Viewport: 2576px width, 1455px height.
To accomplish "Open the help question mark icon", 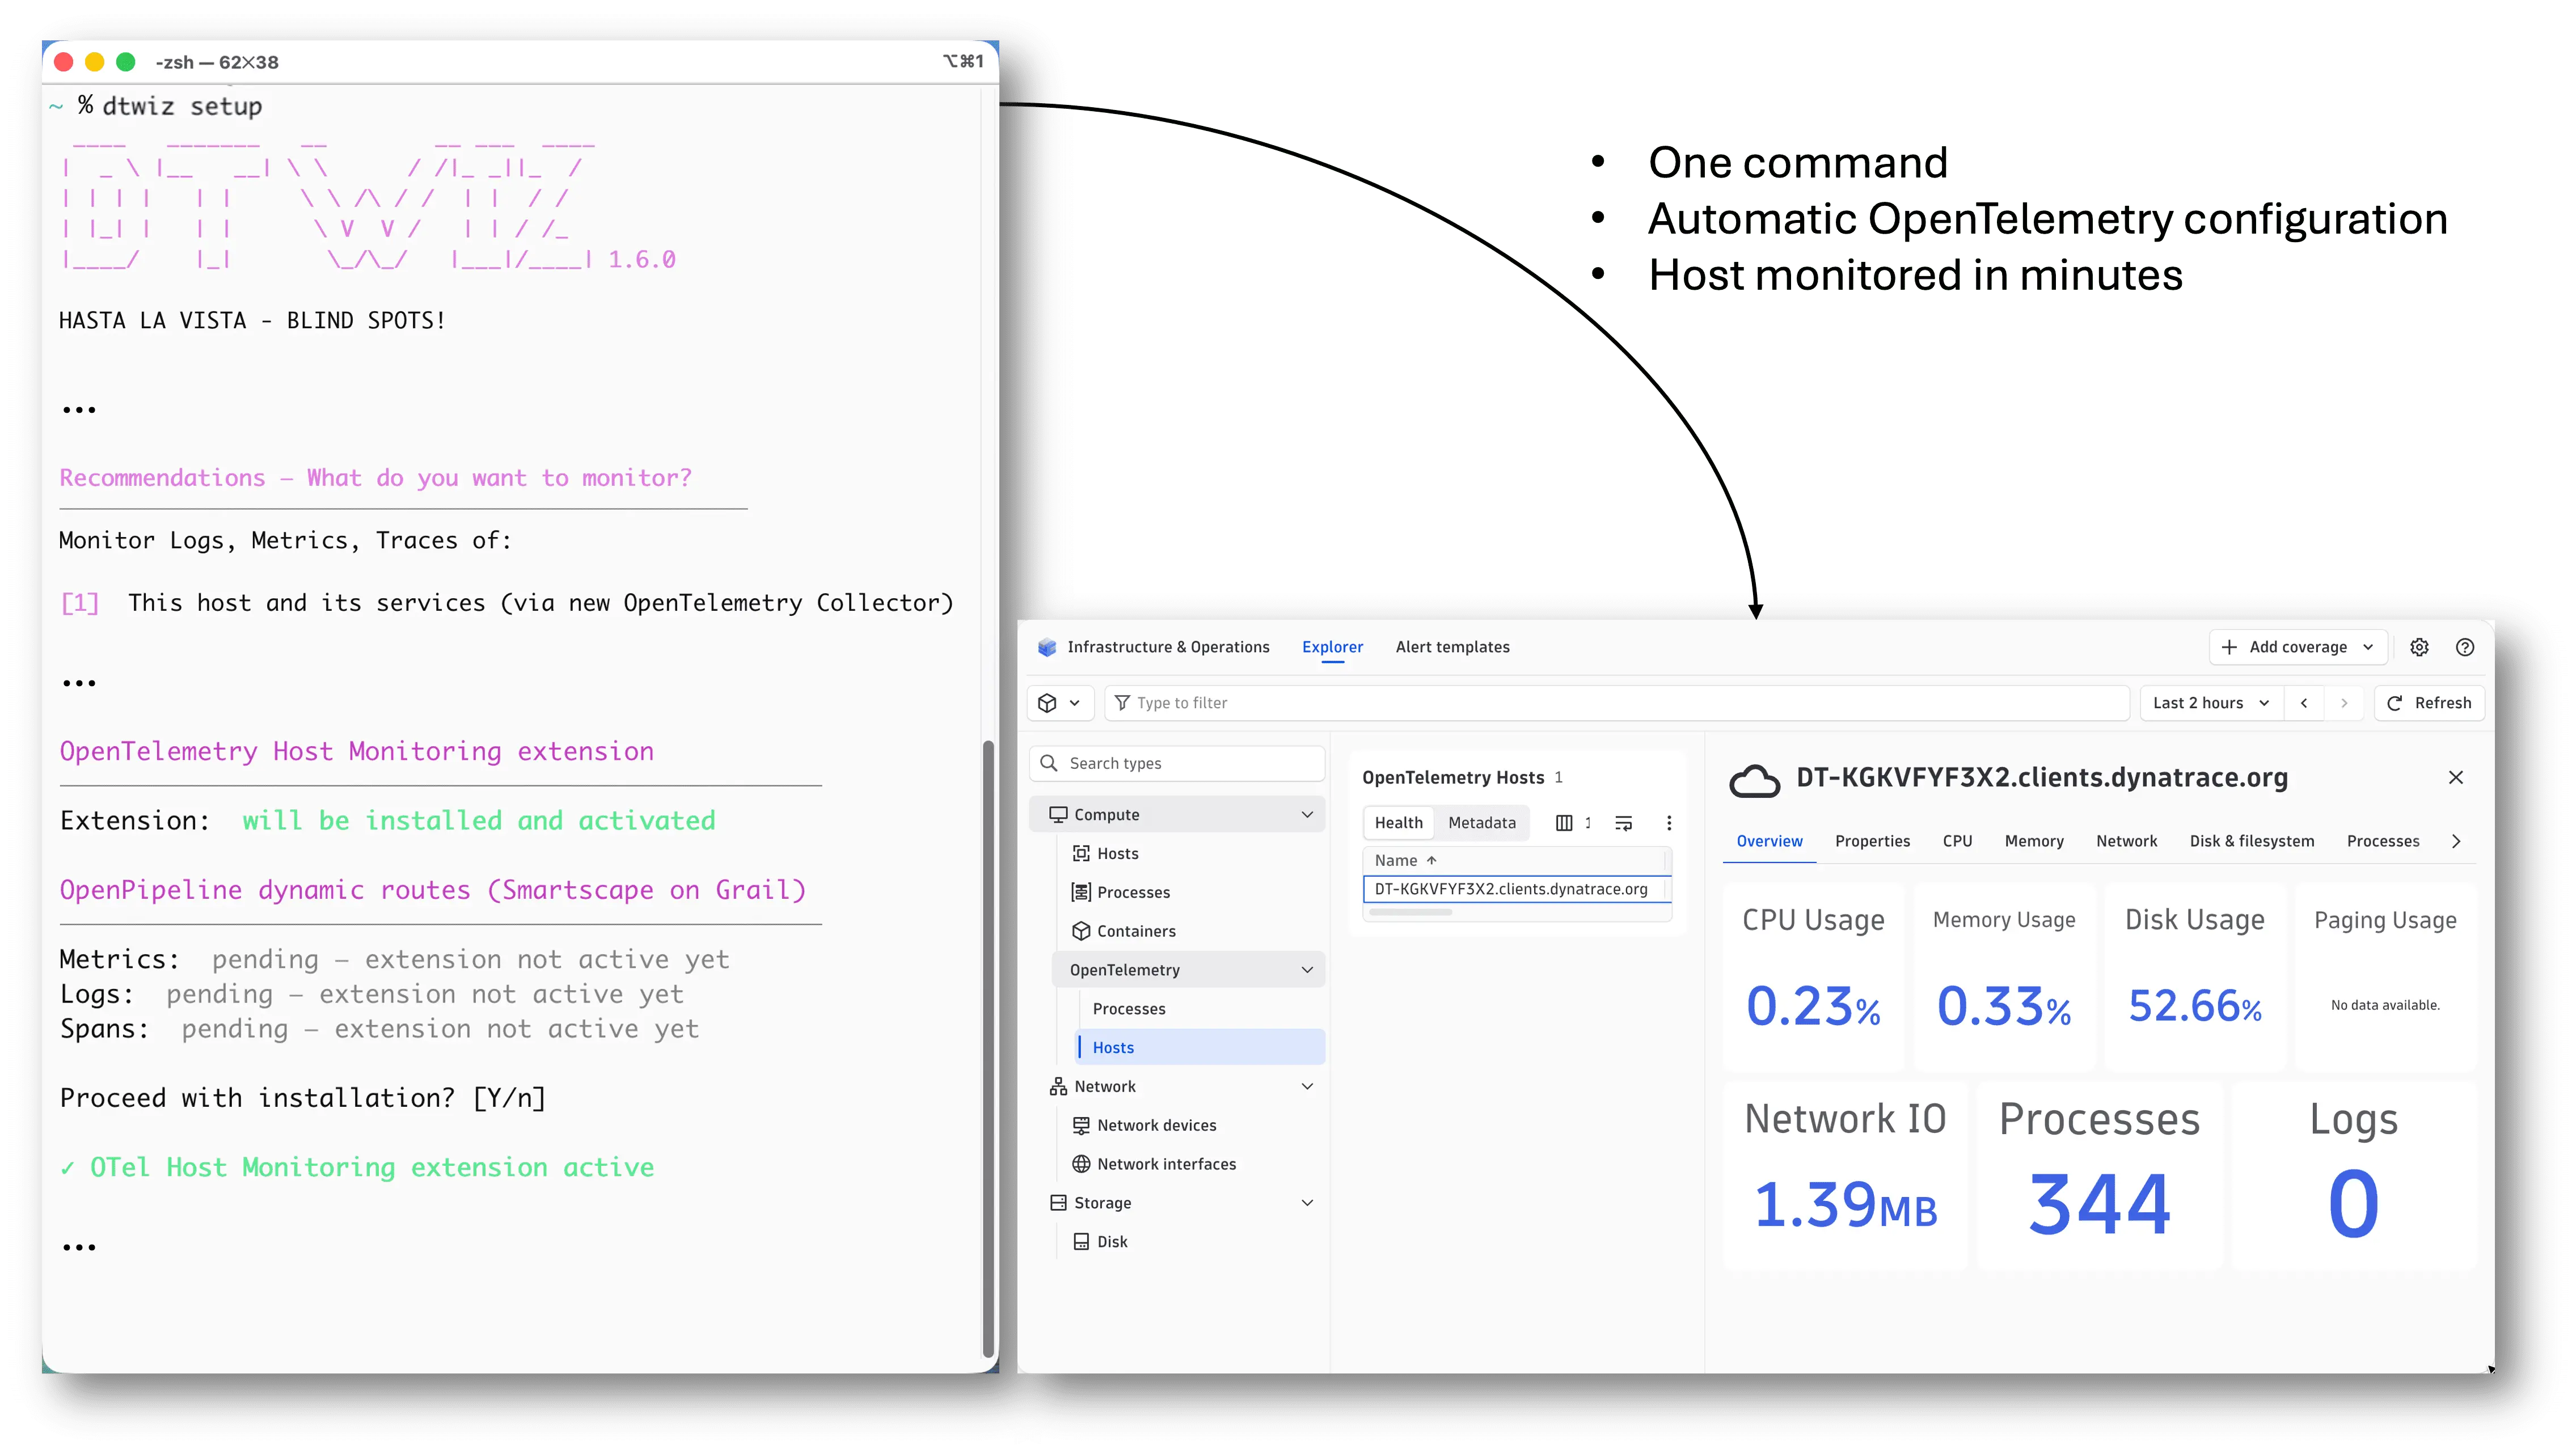I will click(x=2464, y=647).
